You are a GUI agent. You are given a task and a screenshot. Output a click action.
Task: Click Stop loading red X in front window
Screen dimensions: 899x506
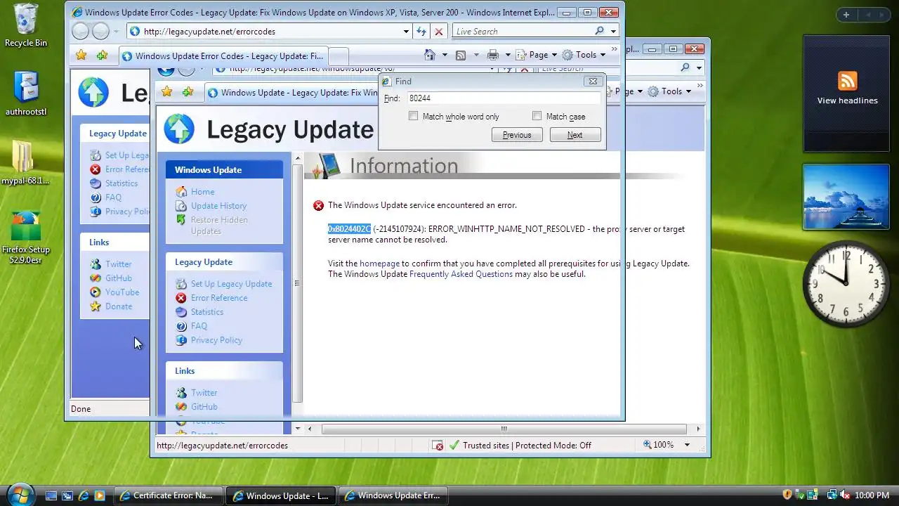[x=439, y=31]
